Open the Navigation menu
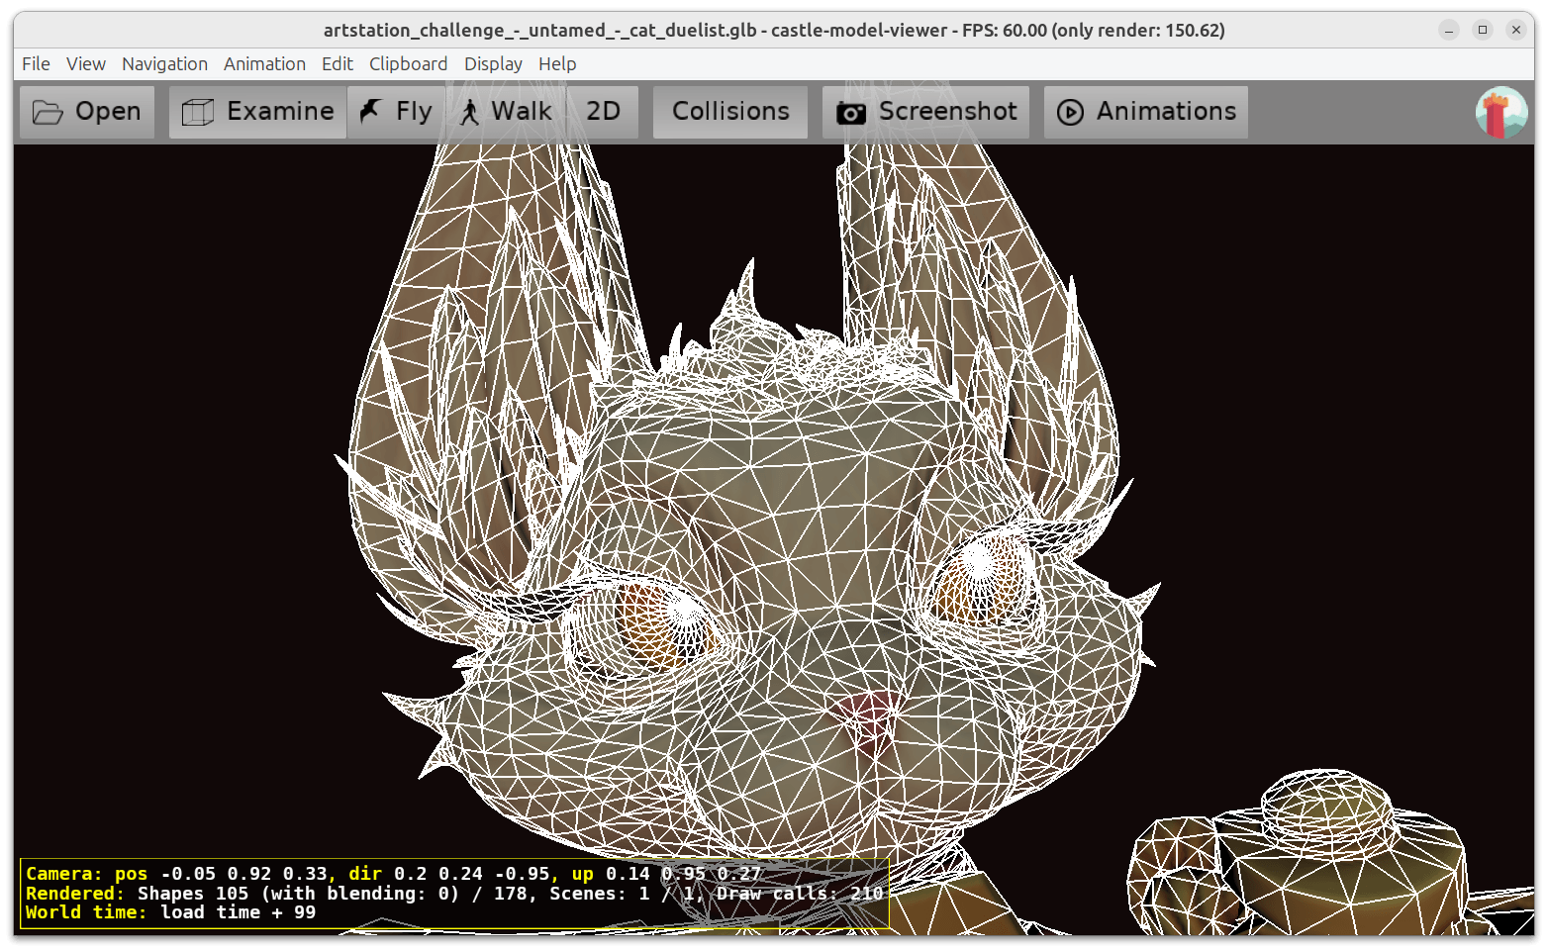Image resolution: width=1548 pixels, height=952 pixels. (x=164, y=63)
